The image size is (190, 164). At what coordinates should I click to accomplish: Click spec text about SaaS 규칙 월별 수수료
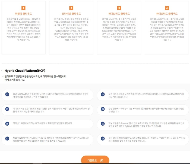(x=147, y=139)
